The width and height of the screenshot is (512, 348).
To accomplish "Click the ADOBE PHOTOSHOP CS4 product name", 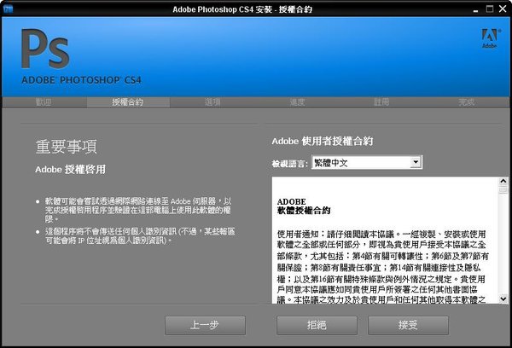I will pyautogui.click(x=81, y=80).
